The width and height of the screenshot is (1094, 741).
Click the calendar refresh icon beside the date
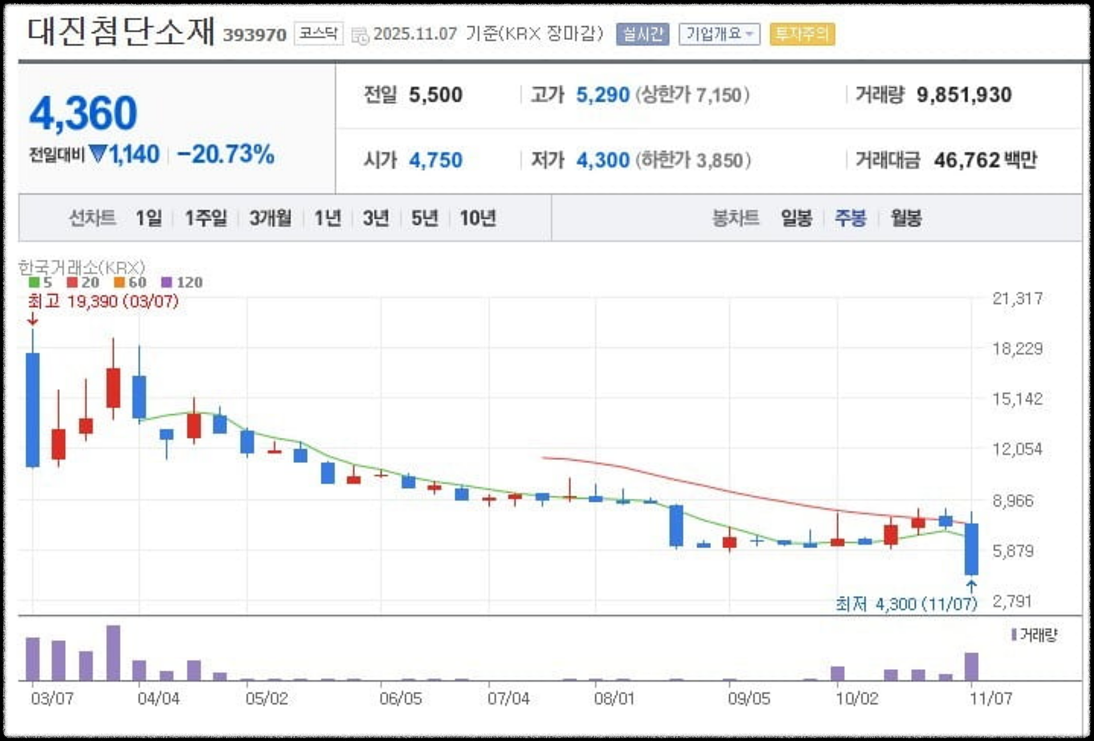point(359,35)
